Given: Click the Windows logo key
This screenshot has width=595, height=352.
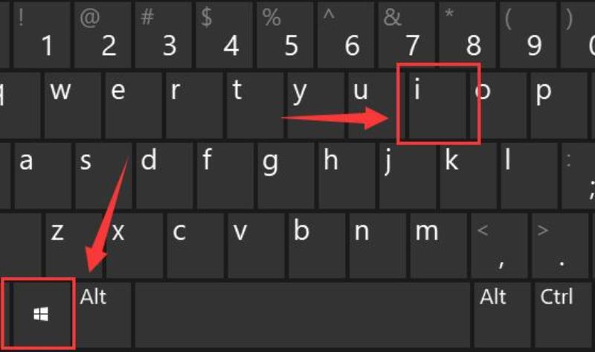Looking at the screenshot, I should [x=42, y=314].
